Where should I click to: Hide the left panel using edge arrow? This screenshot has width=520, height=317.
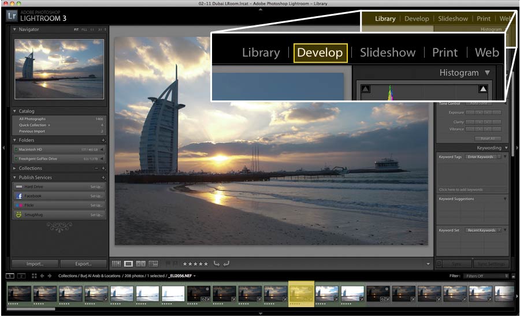point(3,148)
